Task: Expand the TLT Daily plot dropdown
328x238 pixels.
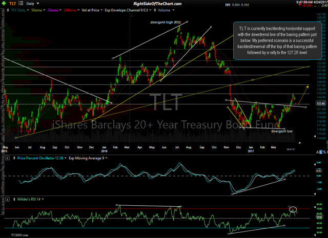Action: click(x=28, y=10)
